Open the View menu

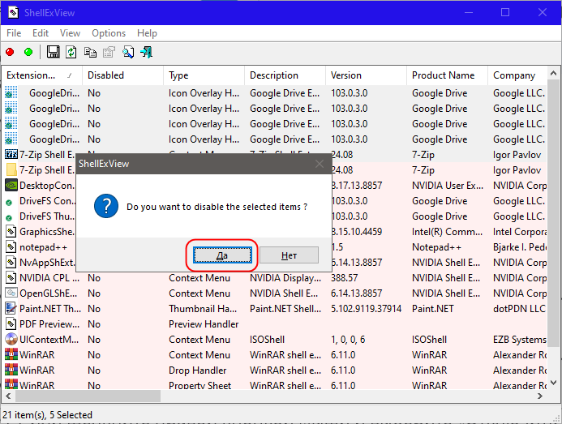(x=70, y=33)
